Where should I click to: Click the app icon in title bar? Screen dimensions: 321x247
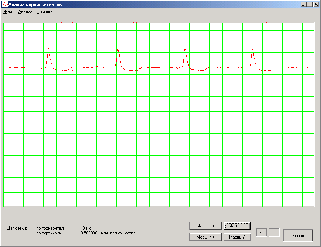tap(4, 4)
